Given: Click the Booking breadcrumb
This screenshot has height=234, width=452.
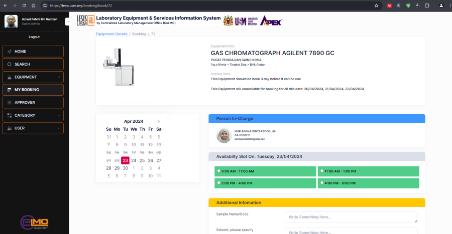Looking at the screenshot, I should coord(139,34).
